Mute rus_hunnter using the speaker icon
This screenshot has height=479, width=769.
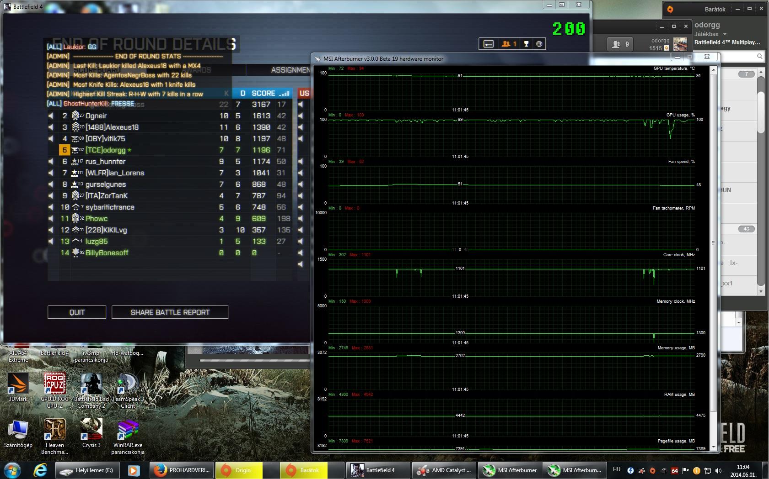pos(51,161)
